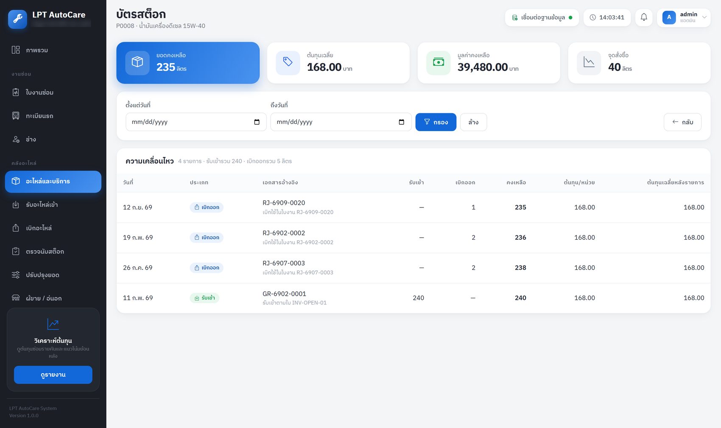Click the money icon in มูลค่าคงเหลือ card
Screen dimensions: 721x428
(439, 63)
